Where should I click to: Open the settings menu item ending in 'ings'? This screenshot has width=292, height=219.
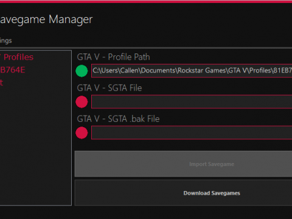tap(6, 41)
